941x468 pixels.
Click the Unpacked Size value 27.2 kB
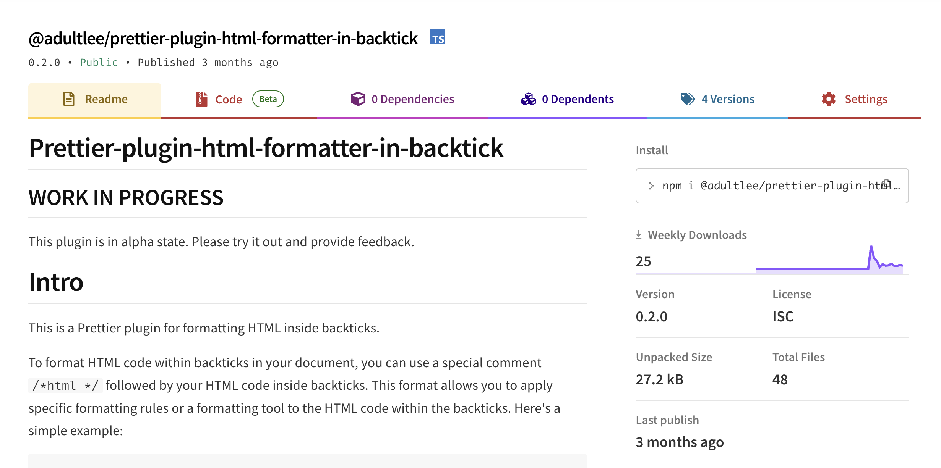point(659,379)
